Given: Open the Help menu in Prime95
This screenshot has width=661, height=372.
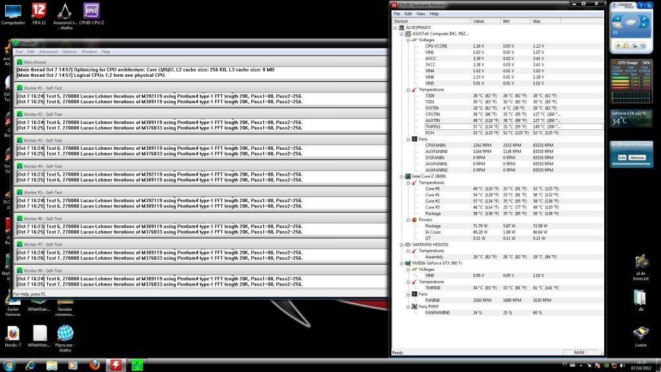Looking at the screenshot, I should [106, 52].
